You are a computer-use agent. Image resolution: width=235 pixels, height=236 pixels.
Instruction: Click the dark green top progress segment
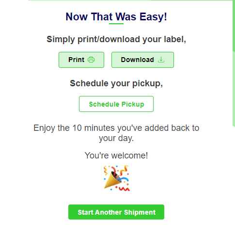coord(192,0)
